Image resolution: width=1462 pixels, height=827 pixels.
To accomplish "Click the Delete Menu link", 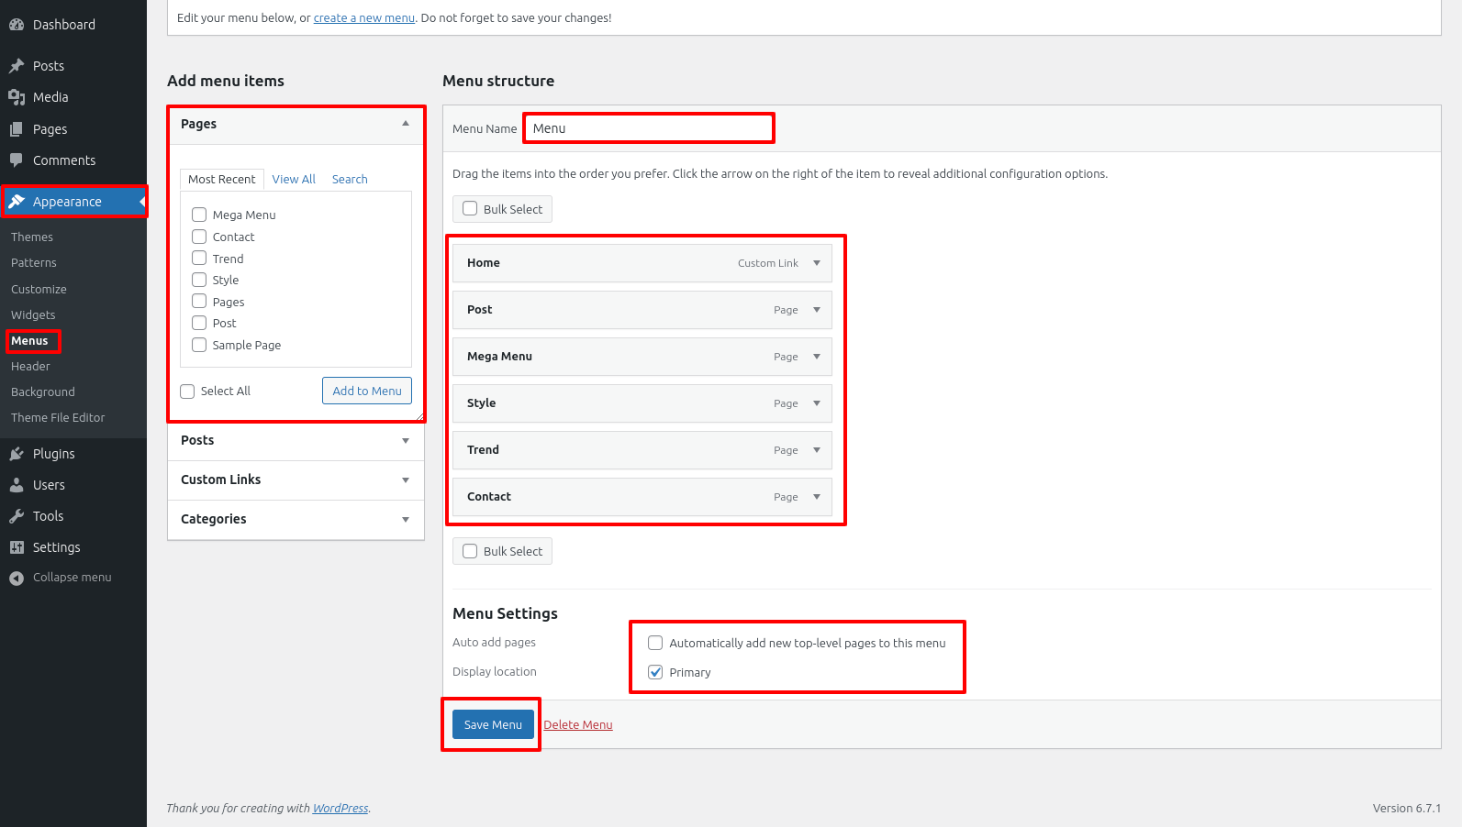I will (x=578, y=724).
